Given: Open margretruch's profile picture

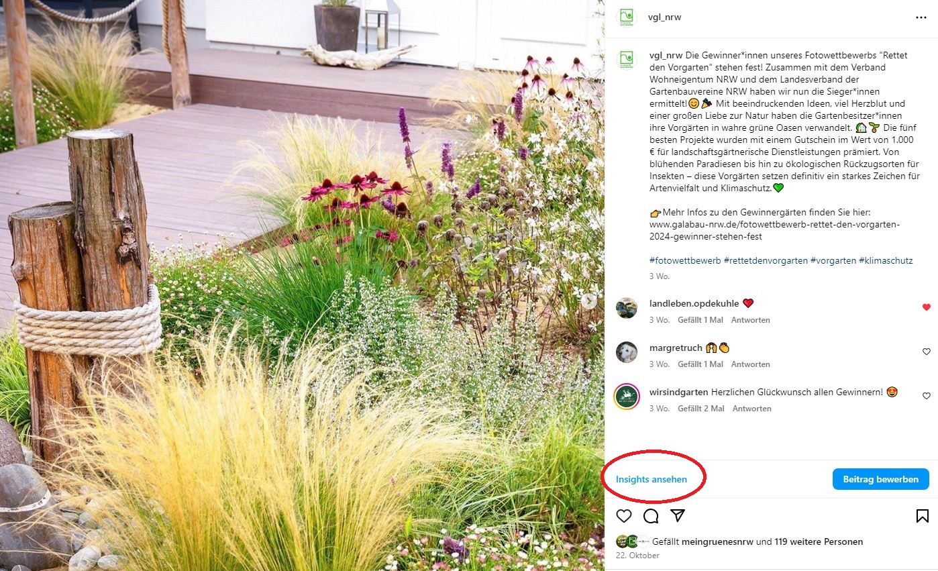Looking at the screenshot, I should [627, 352].
